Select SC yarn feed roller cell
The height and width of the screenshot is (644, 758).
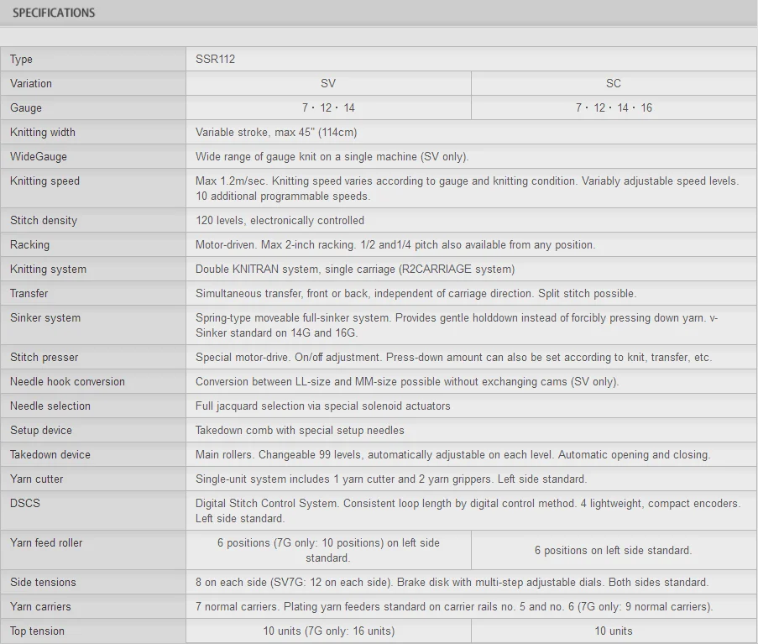[614, 551]
